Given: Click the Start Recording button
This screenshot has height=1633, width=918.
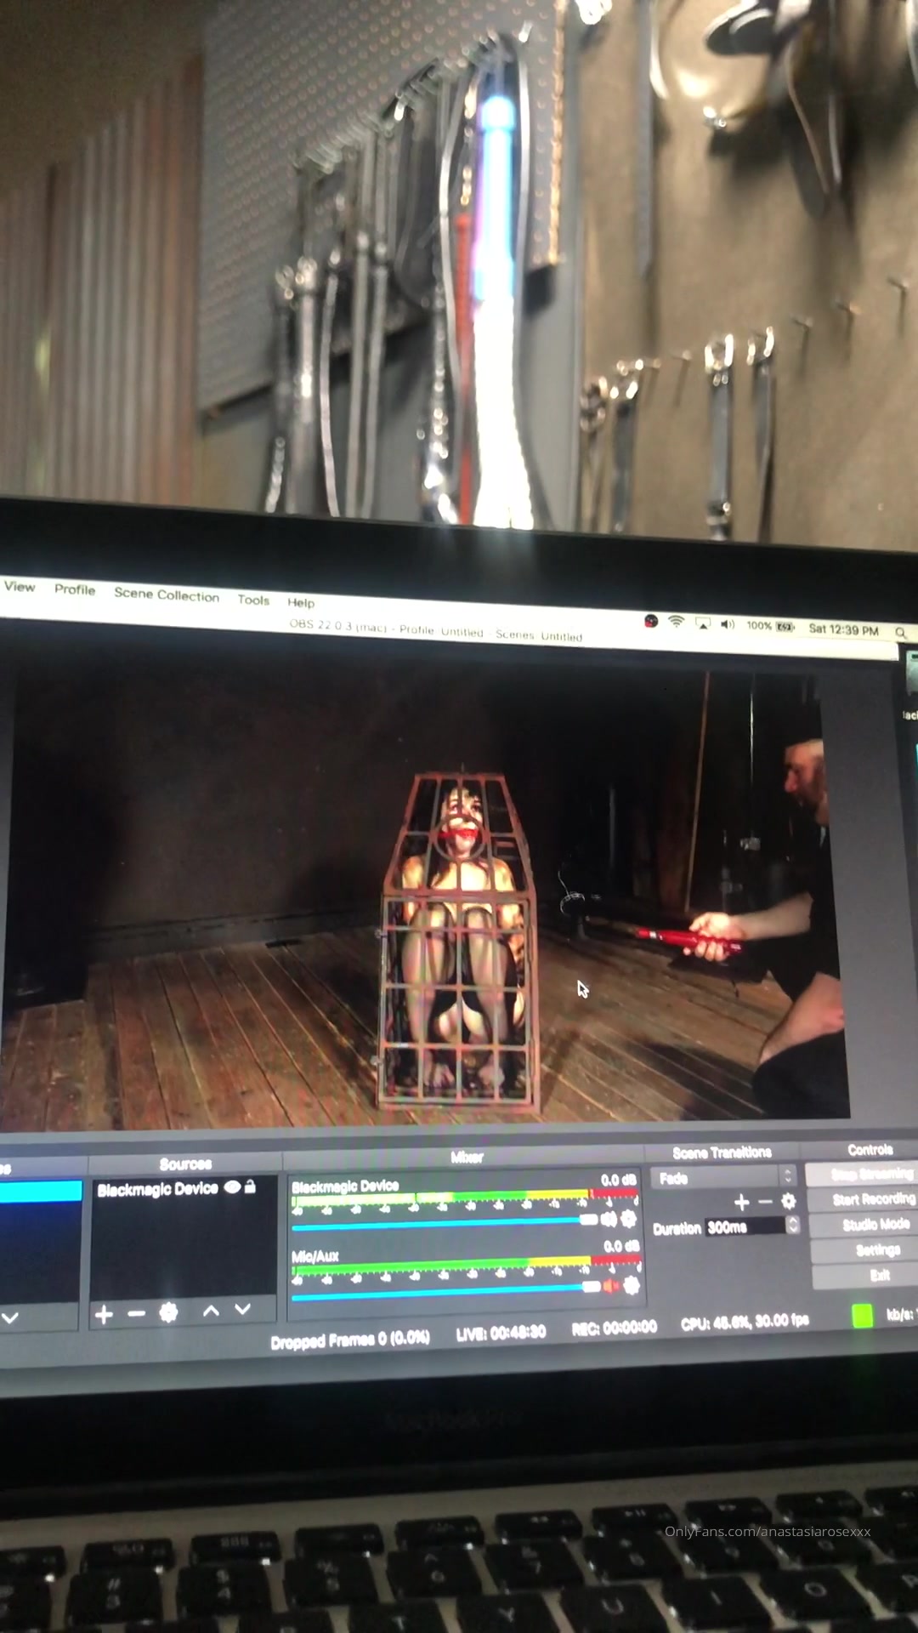Looking at the screenshot, I should pyautogui.click(x=872, y=1199).
